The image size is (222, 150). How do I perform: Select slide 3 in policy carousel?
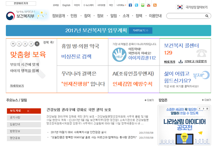click(x=31, y=44)
